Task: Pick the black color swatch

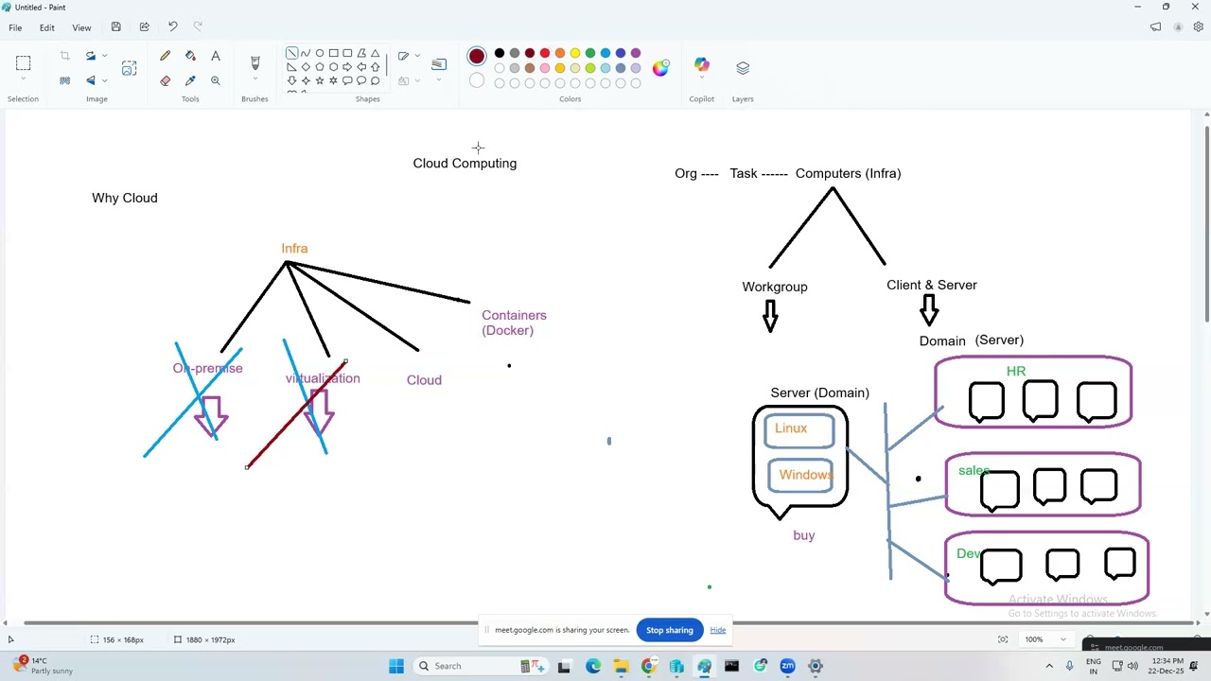Action: point(500,53)
